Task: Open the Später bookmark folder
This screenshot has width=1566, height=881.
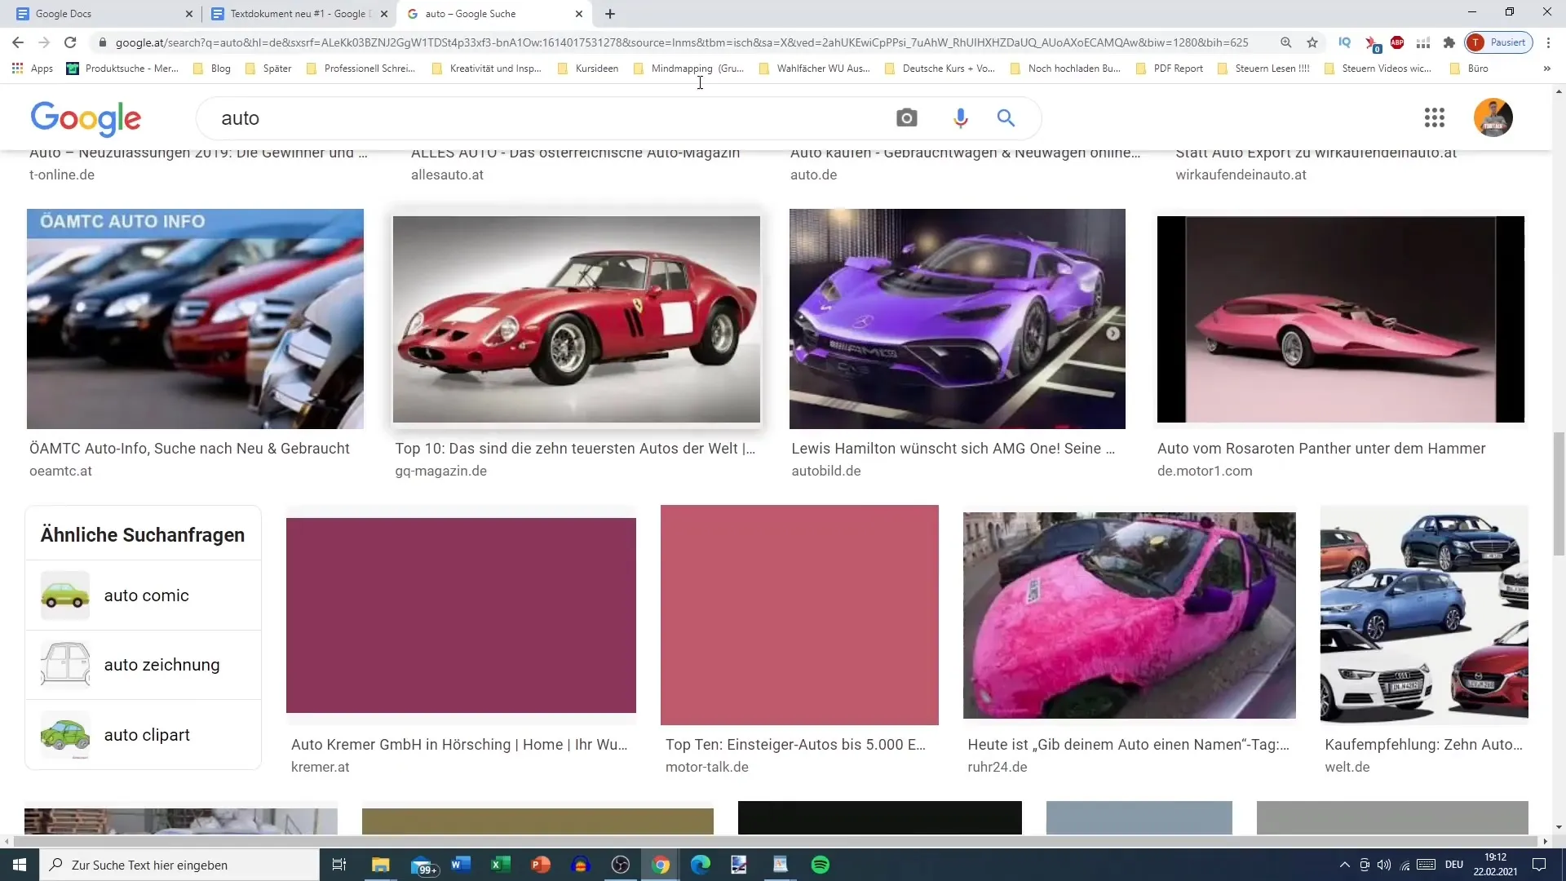Action: coord(268,69)
